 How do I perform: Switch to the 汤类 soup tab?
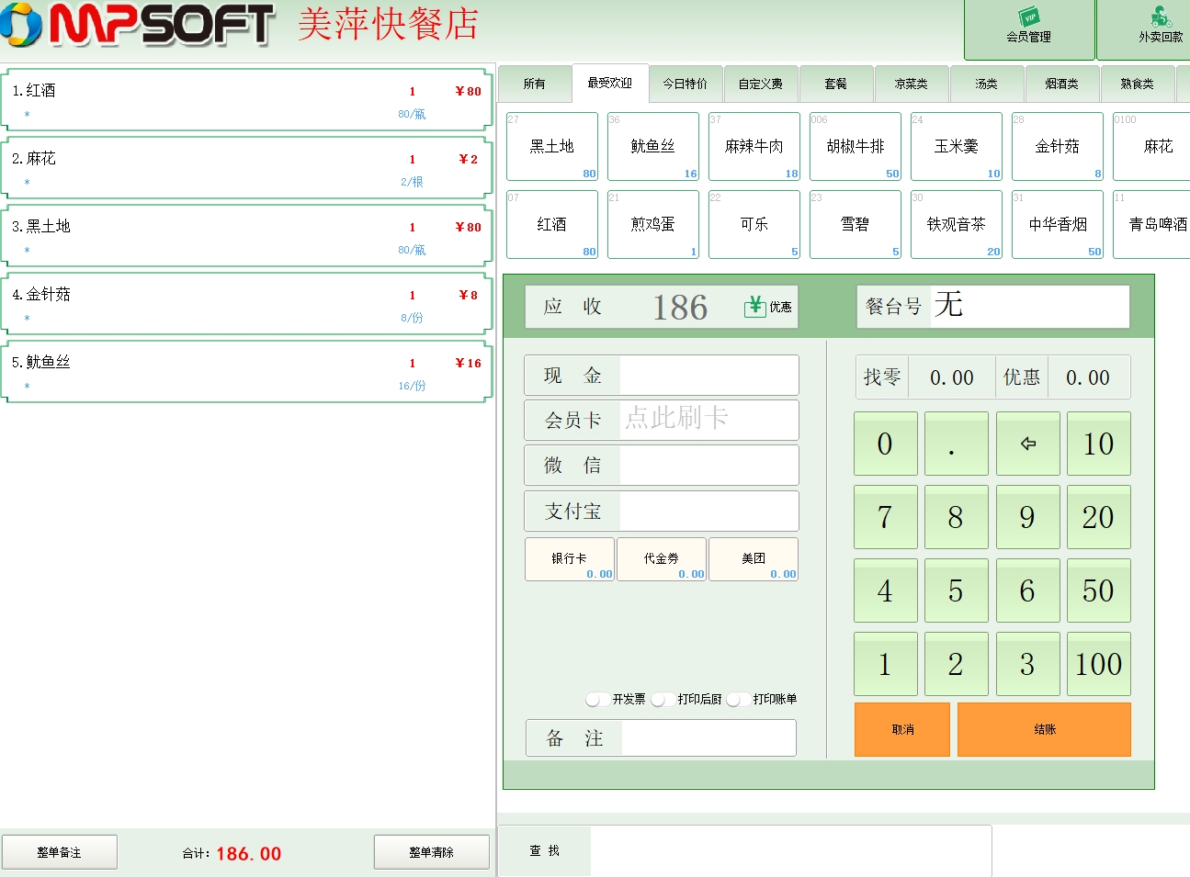(x=987, y=84)
